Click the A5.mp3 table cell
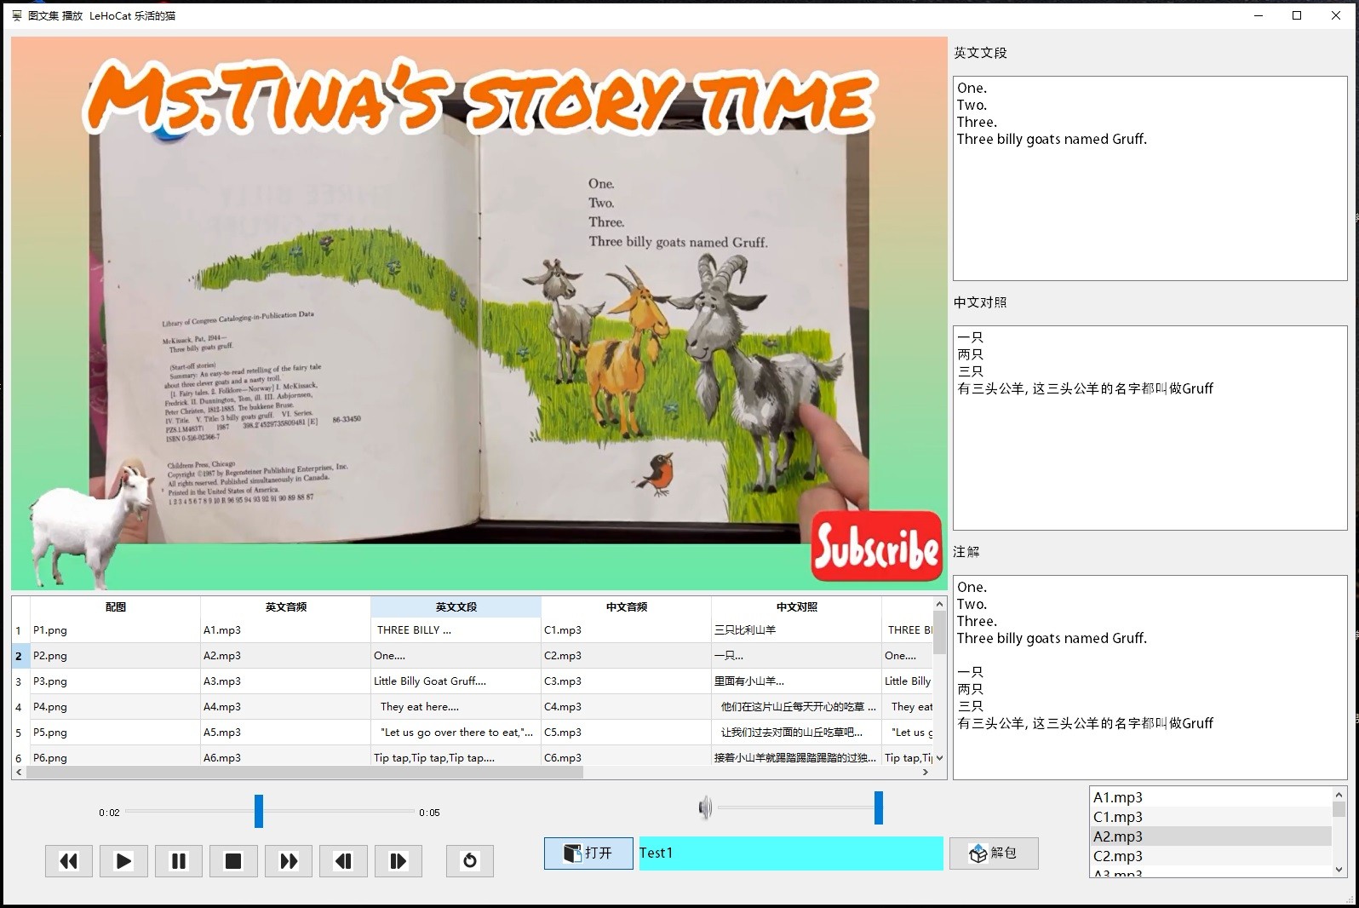The image size is (1359, 908). click(x=285, y=733)
